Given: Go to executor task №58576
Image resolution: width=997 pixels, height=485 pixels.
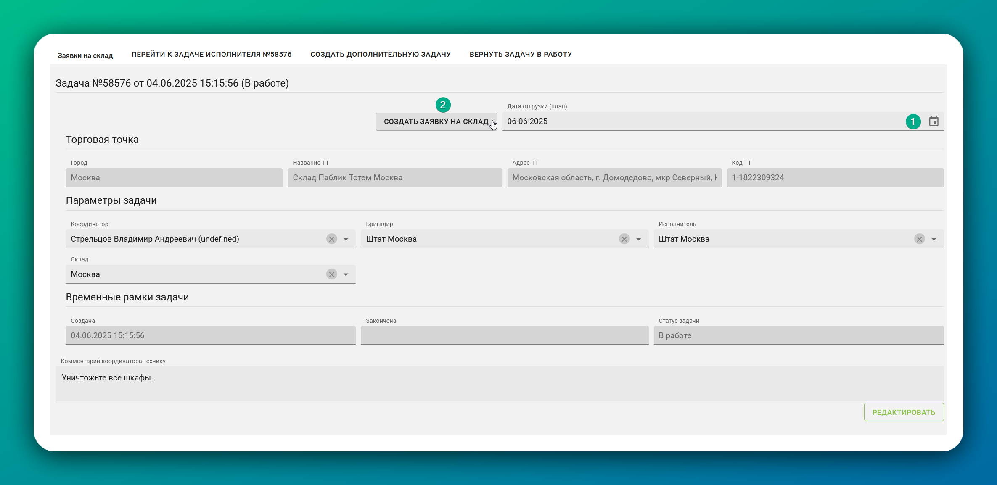Looking at the screenshot, I should click(x=212, y=54).
